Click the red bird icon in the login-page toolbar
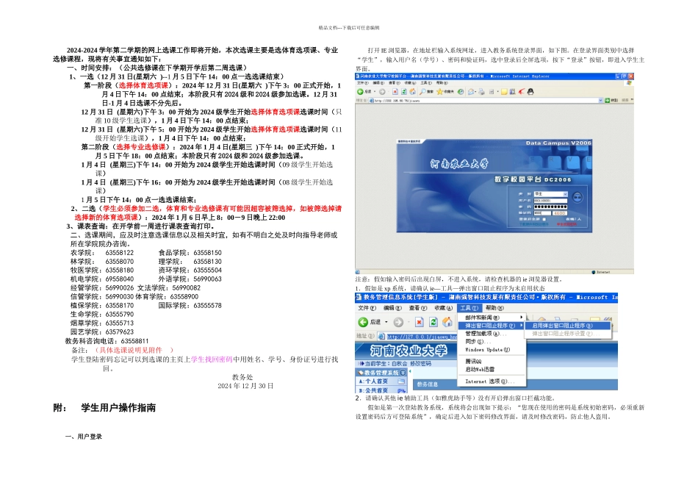Screen dimensions: 698x494 [x=522, y=91]
